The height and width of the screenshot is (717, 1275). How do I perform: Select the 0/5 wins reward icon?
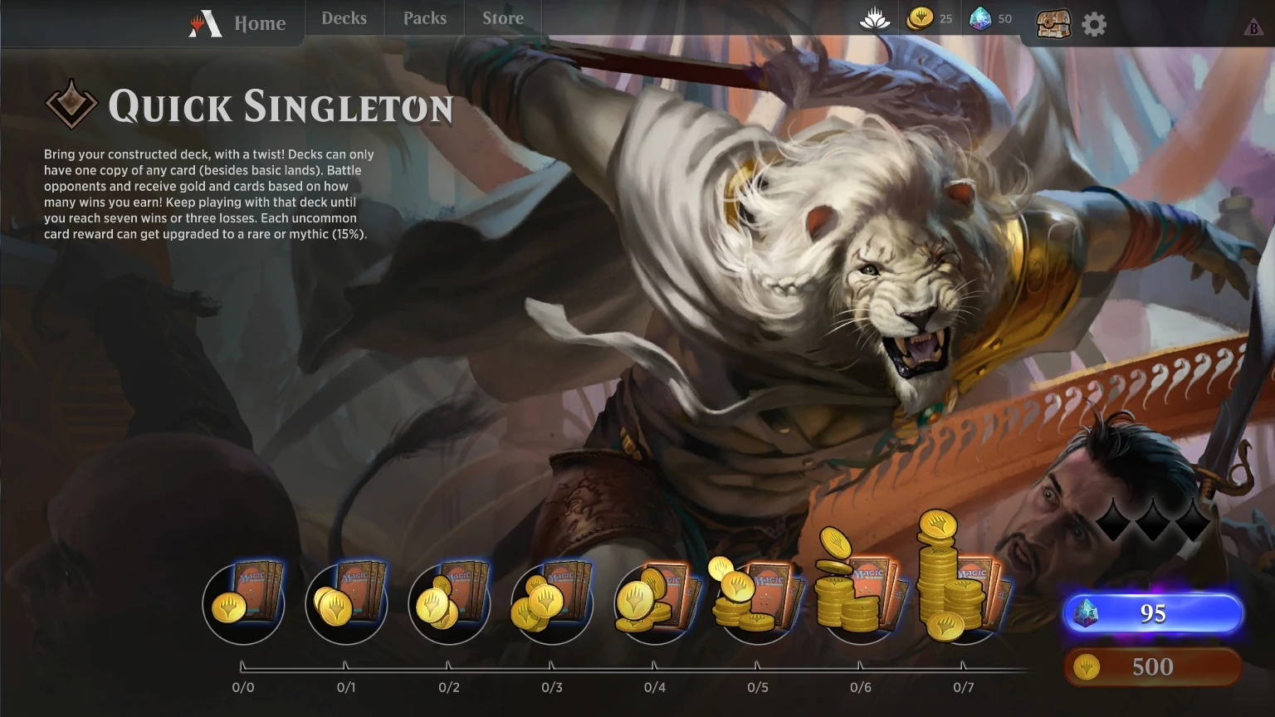point(755,597)
